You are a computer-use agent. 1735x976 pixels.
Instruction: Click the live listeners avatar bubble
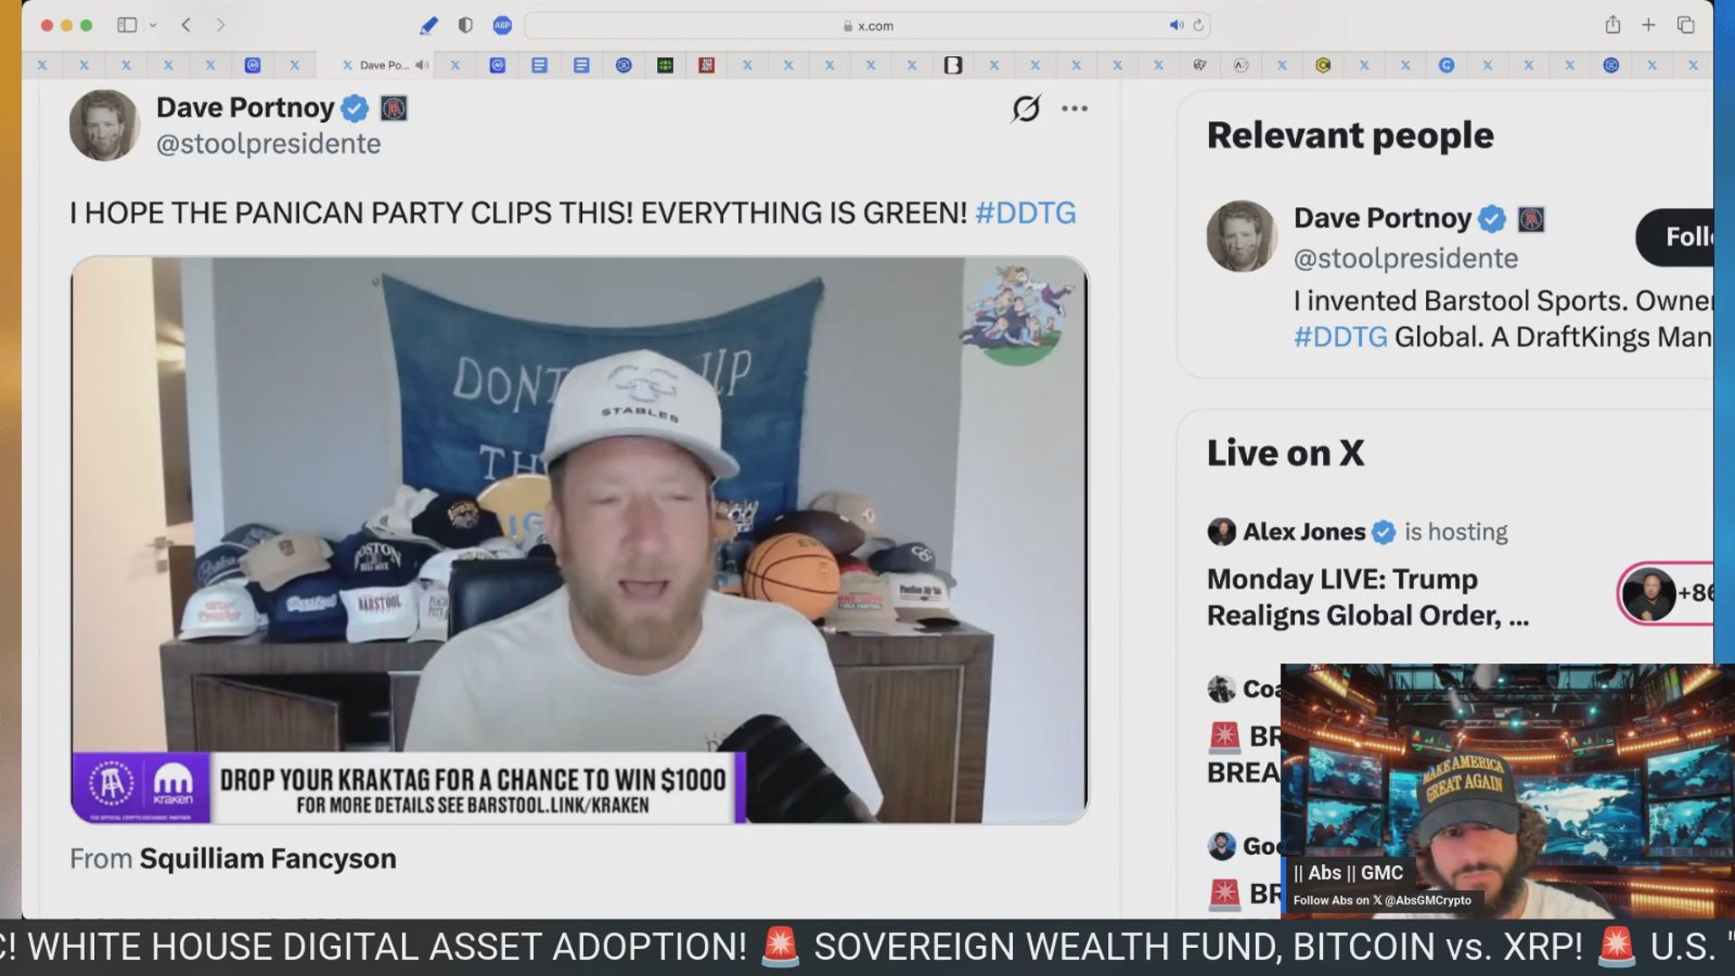click(1665, 593)
